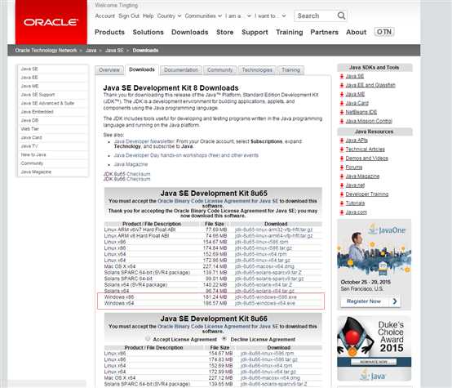The image size is (452, 388).
Task: Open Java Embedded in left sidebar
Action: pos(37,112)
